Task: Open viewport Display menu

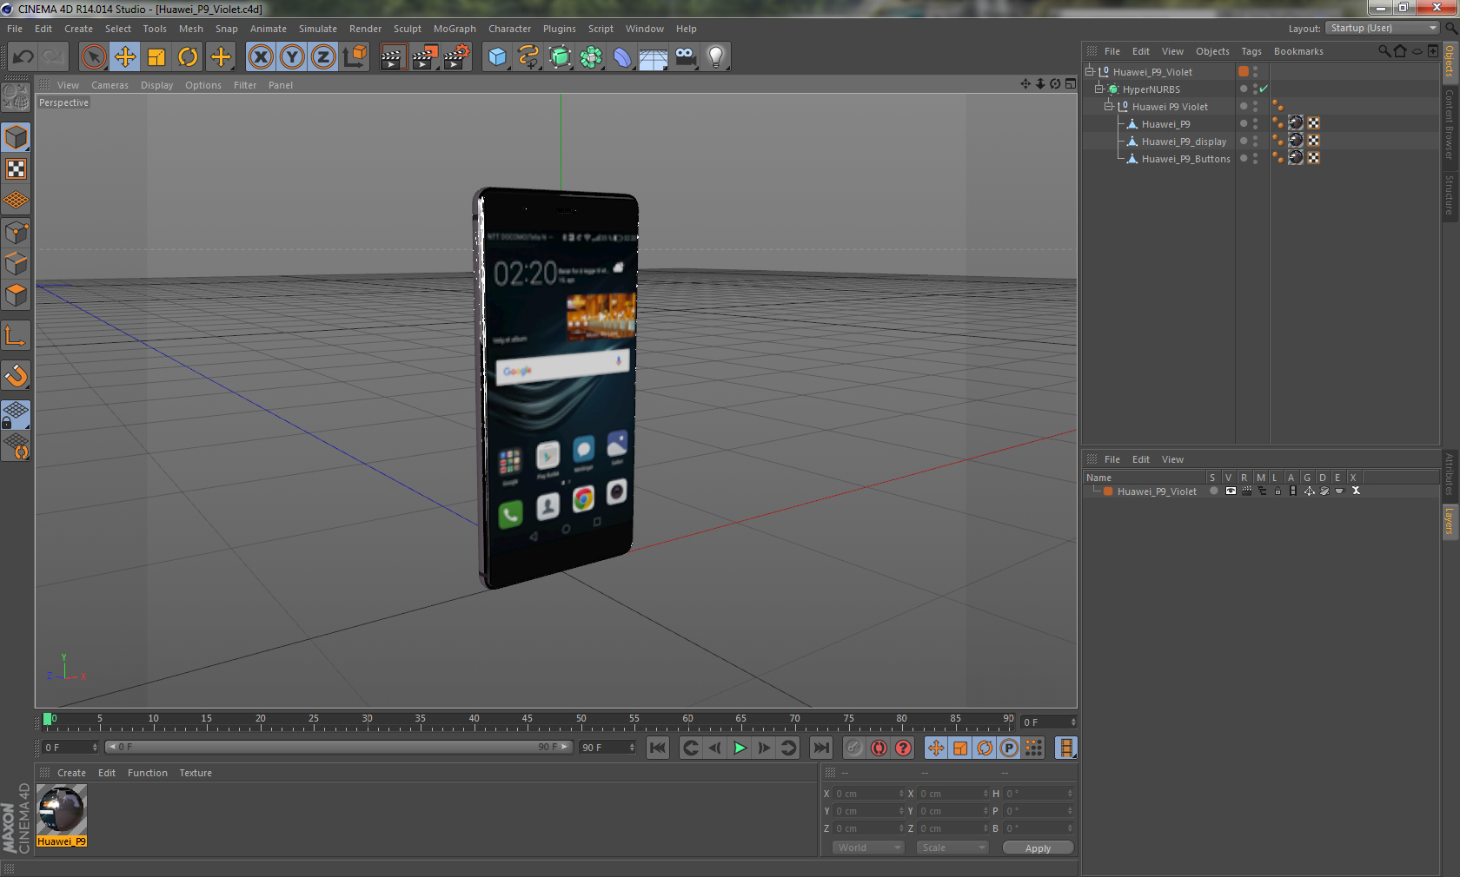Action: coord(156,85)
